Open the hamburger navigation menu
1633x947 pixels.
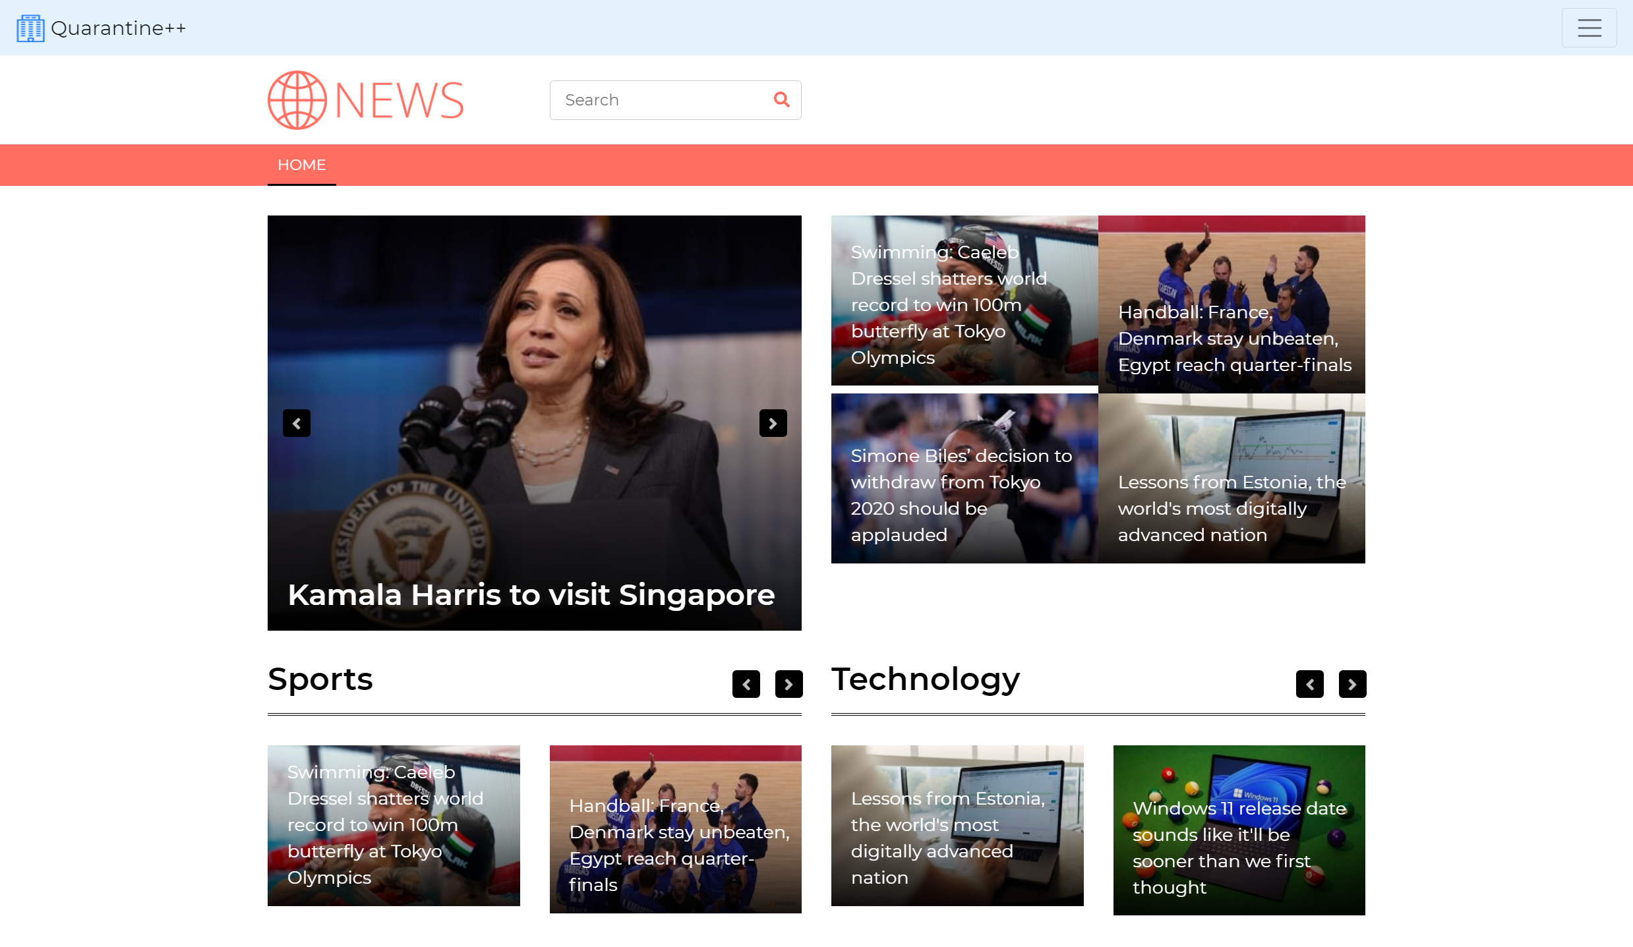1588,28
